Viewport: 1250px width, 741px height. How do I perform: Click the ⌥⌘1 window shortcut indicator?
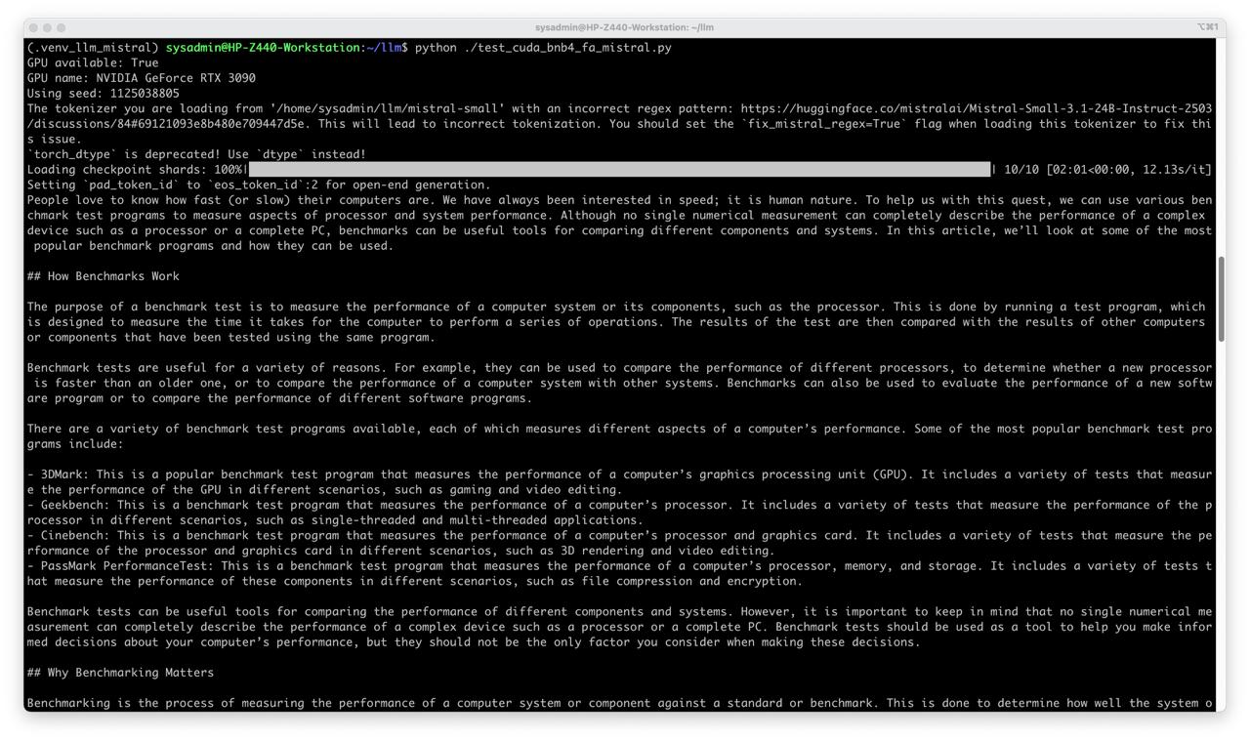(1207, 27)
